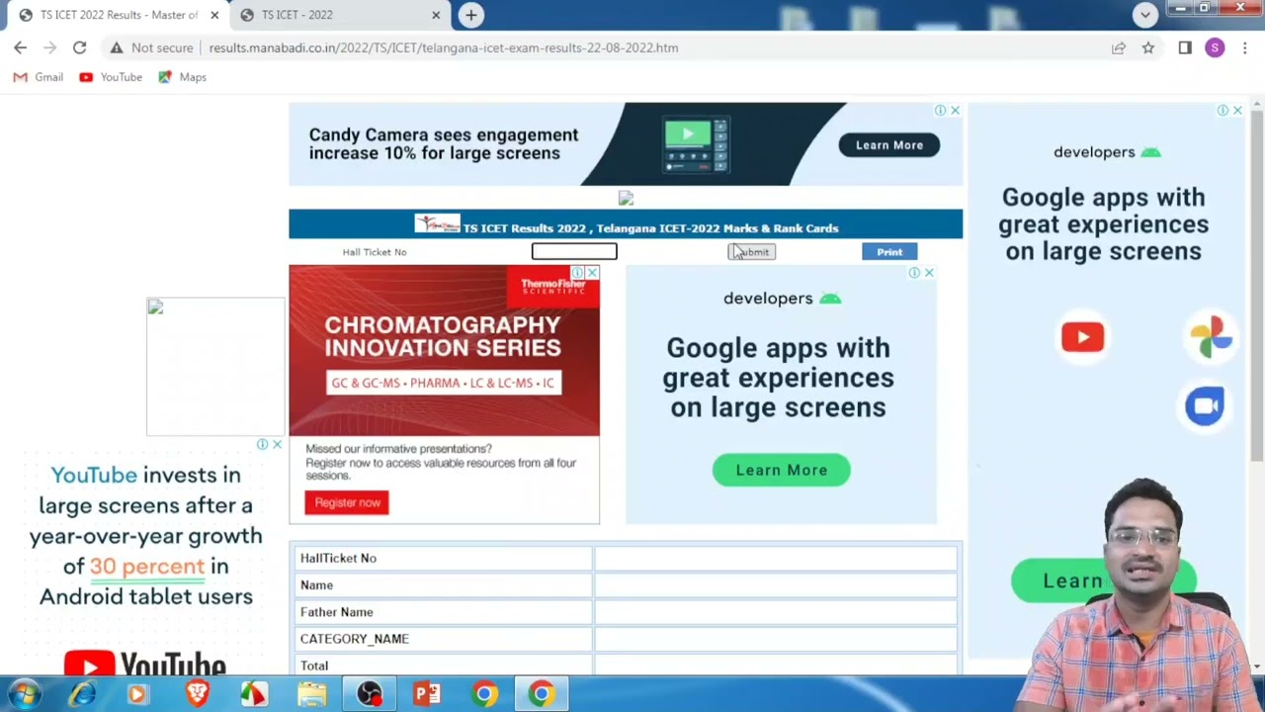1265x712 pixels.
Task: Open the purple S profile avatar
Action: tap(1215, 47)
